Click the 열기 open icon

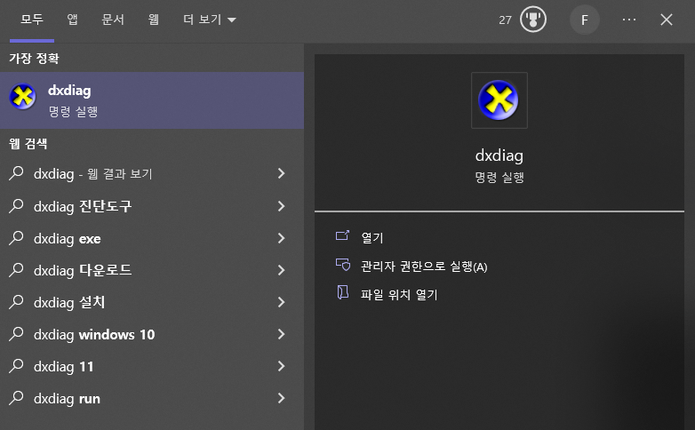pyautogui.click(x=342, y=235)
